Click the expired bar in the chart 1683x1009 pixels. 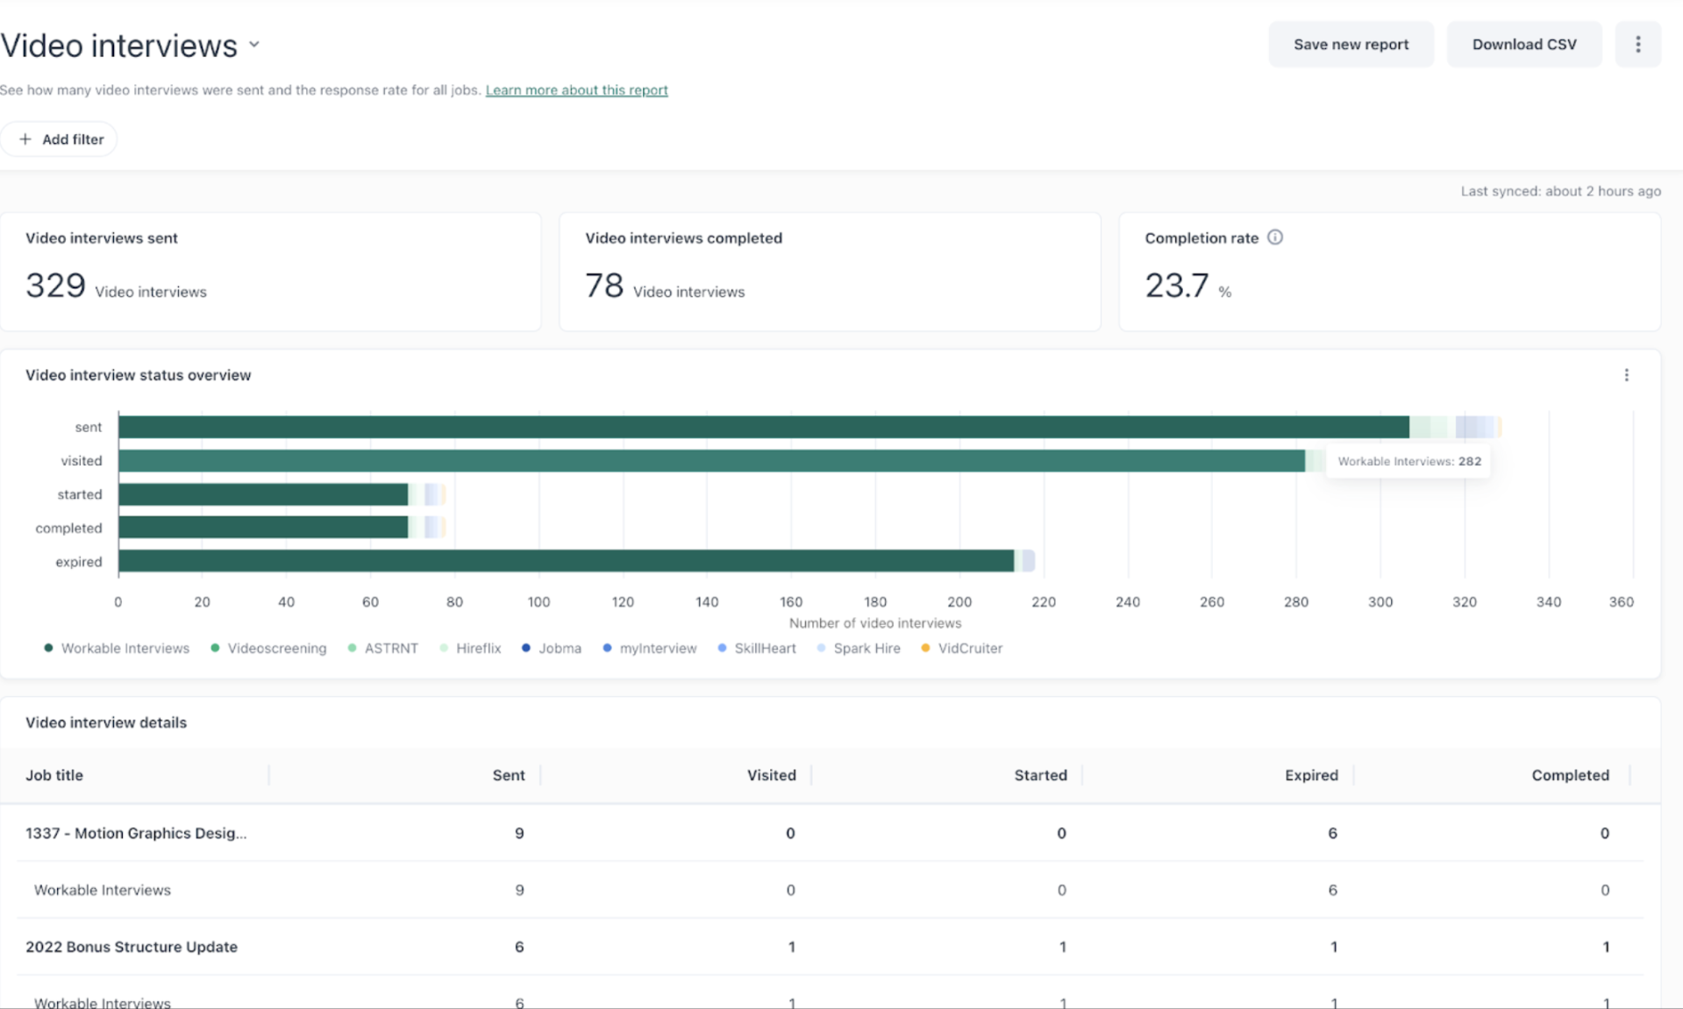coord(566,561)
